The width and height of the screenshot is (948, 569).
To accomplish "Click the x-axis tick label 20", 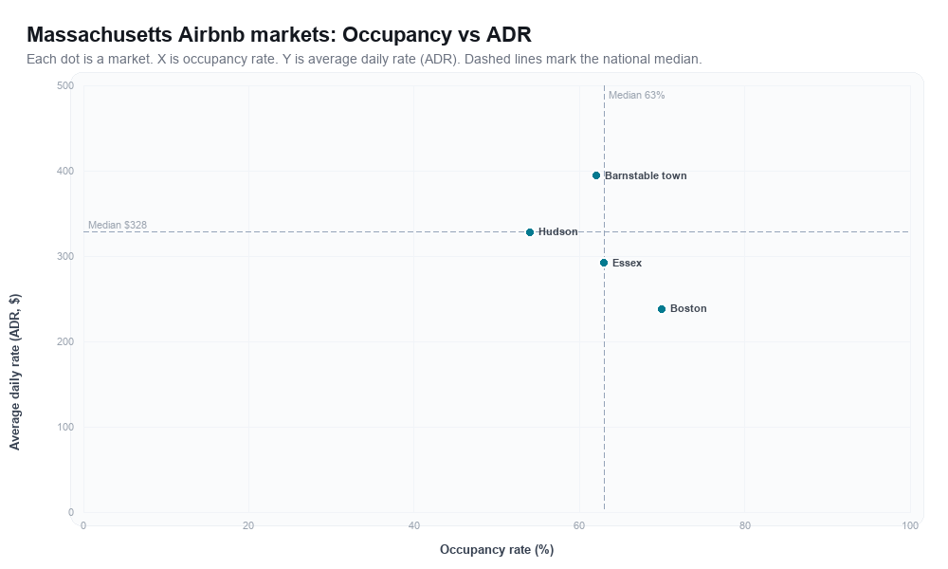I will pyautogui.click(x=248, y=526).
